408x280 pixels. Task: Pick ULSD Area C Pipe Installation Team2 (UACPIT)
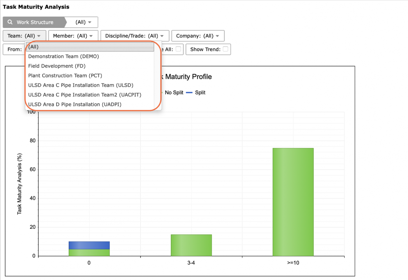click(x=85, y=95)
